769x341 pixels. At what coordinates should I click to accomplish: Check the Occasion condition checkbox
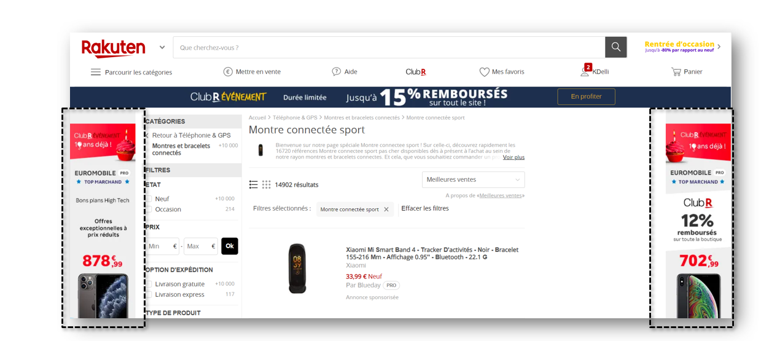coord(148,209)
